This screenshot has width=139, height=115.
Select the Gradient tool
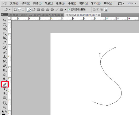pos(4,70)
